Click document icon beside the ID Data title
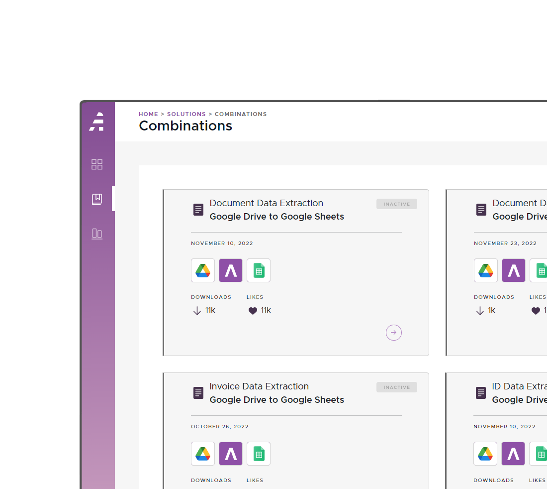Viewport: 547px width, 489px height. (x=481, y=393)
